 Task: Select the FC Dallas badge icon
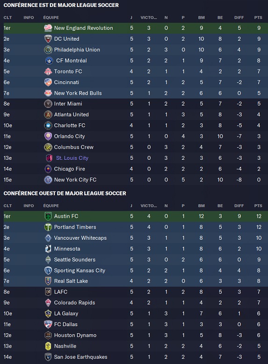tap(48, 324)
